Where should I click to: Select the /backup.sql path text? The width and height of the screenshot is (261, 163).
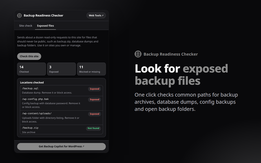(x=30, y=88)
